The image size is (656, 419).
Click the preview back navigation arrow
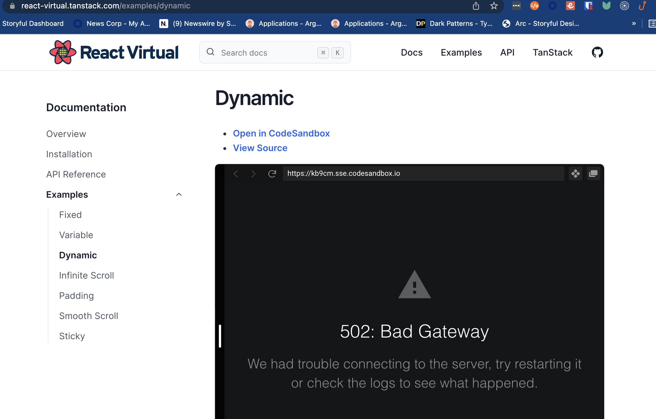coord(236,174)
